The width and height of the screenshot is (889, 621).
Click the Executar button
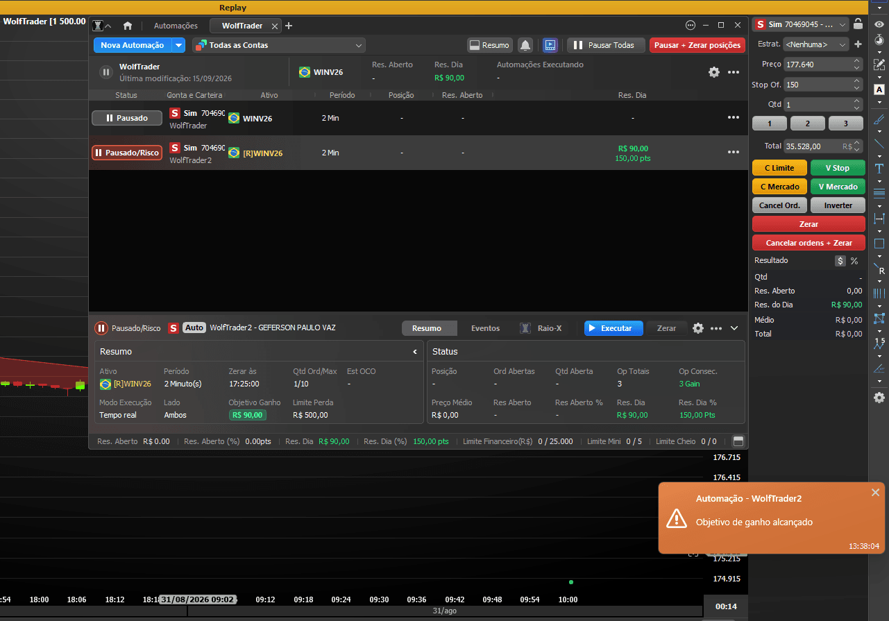coord(613,328)
